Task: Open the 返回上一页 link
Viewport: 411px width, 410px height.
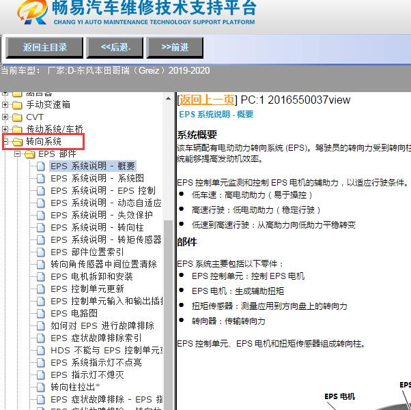Action: pos(207,100)
